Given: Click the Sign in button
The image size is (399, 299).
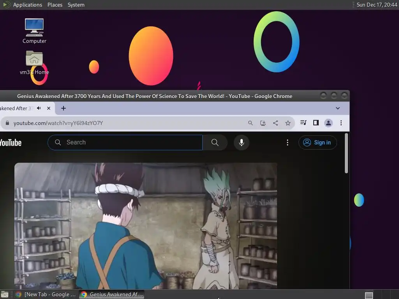Looking at the screenshot, I should (x=318, y=142).
